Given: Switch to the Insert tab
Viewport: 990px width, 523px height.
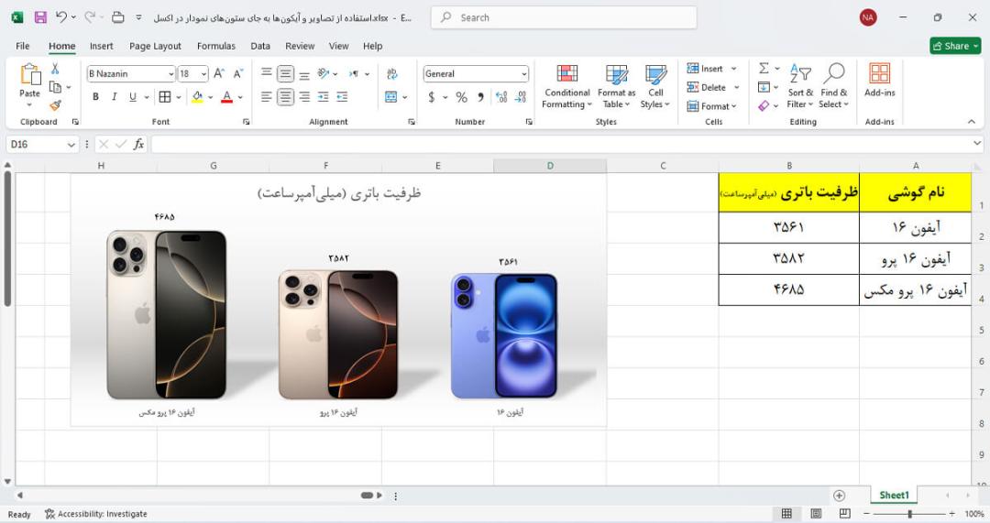Looking at the screenshot, I should pyautogui.click(x=101, y=46).
